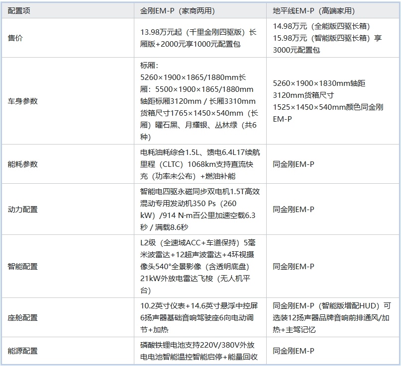Click the 磷酸铁锂电池 energy cell
Viewport: 401px width, 367px height.
coord(199,351)
